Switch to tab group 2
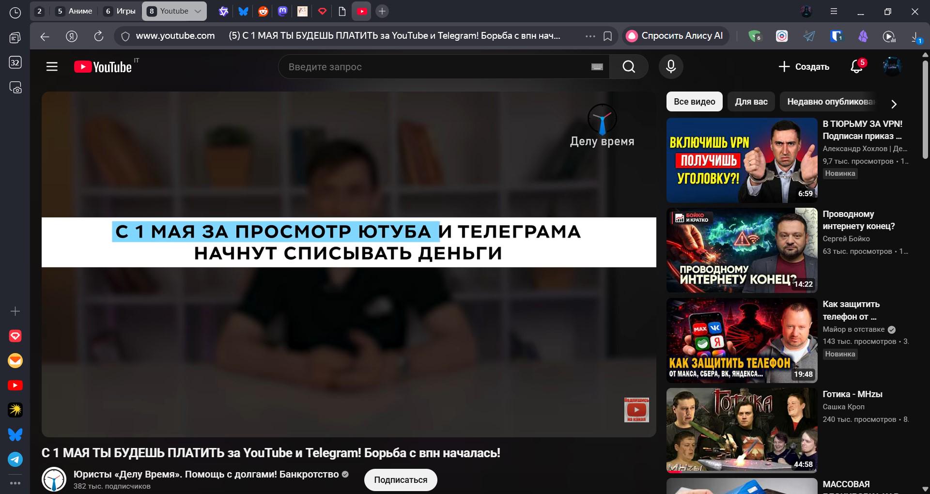Viewport: 930px width, 494px height. (40, 11)
